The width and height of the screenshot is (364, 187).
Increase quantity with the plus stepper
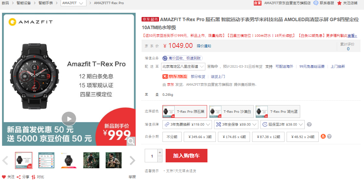tap(160, 152)
